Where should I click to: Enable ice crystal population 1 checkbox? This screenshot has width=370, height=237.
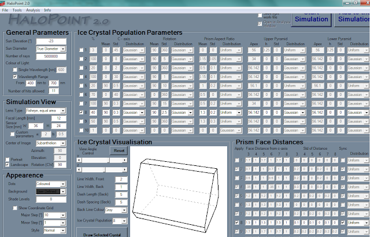coord(81,50)
